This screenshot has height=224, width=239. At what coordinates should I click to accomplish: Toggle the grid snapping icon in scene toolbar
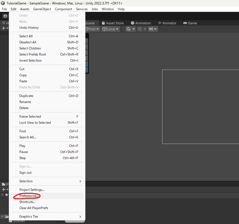128,29
